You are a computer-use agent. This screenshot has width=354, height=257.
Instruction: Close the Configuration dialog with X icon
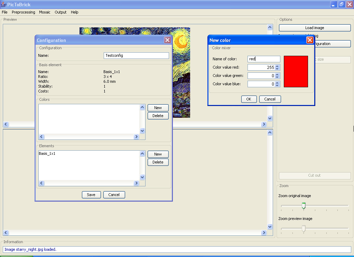click(x=167, y=40)
